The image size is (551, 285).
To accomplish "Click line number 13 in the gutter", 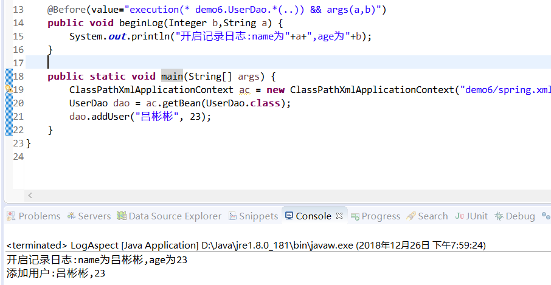I will (18, 10).
